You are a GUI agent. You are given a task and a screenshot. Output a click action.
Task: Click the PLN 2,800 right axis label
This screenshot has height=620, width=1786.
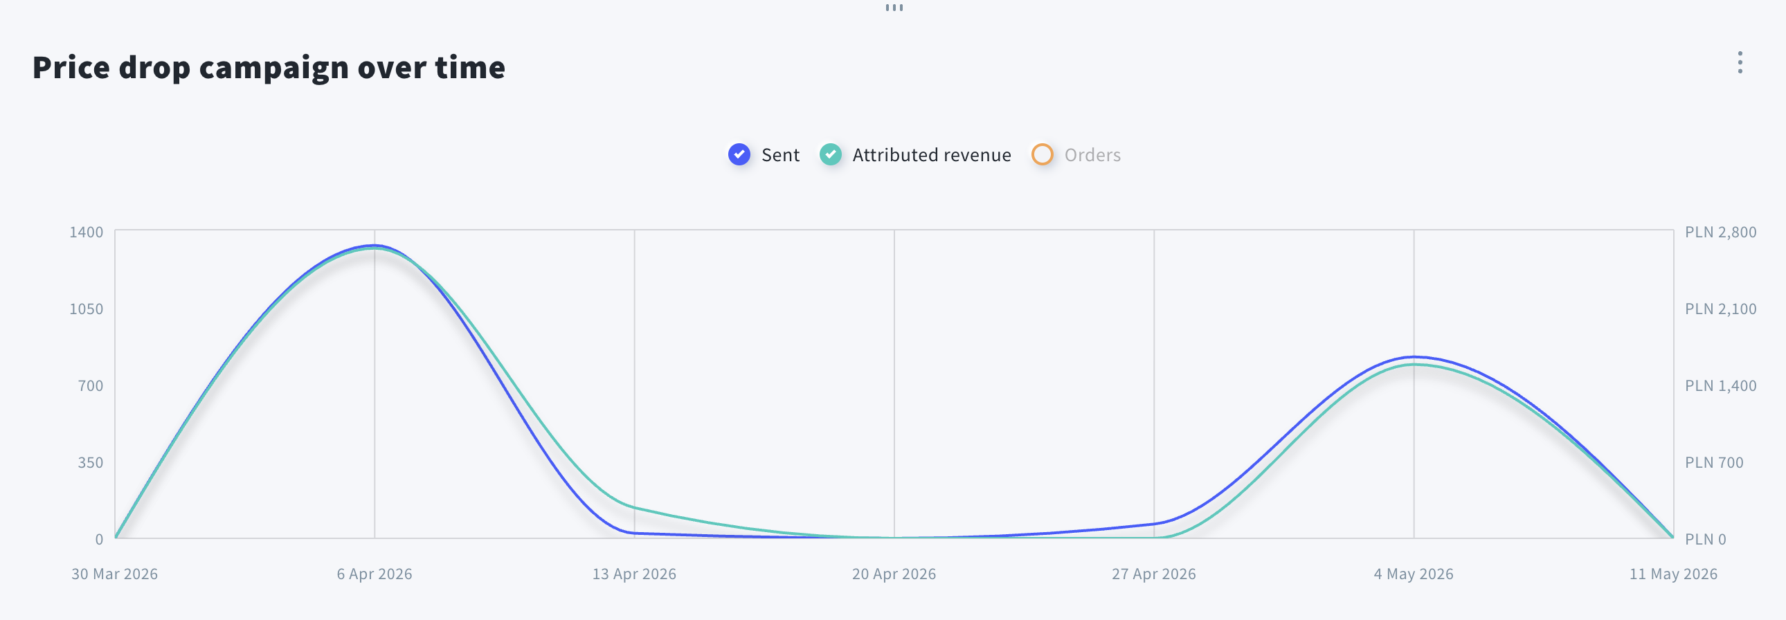[x=1720, y=232]
